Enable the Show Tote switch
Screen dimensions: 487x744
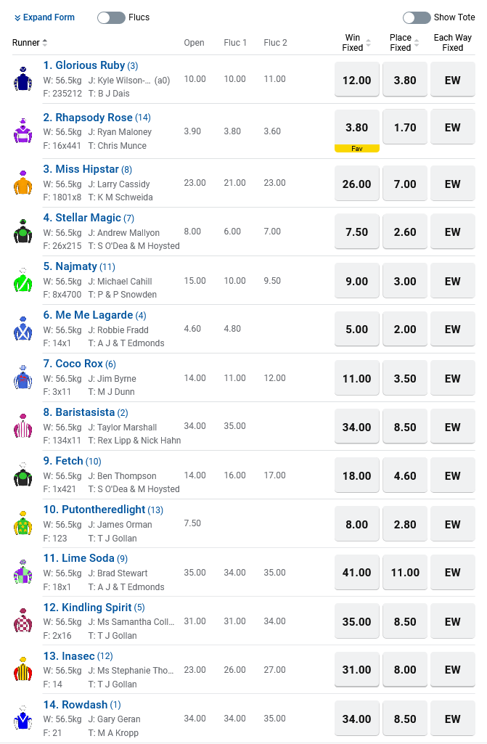417,17
